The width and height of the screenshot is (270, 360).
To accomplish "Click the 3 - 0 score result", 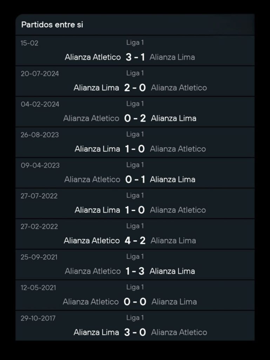I will tap(135, 332).
